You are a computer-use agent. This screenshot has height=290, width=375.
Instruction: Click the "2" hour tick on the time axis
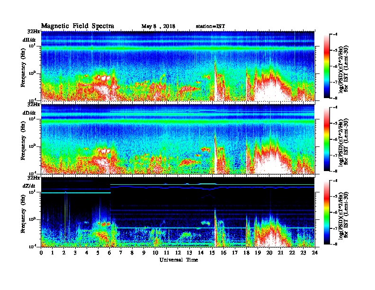[64, 253]
